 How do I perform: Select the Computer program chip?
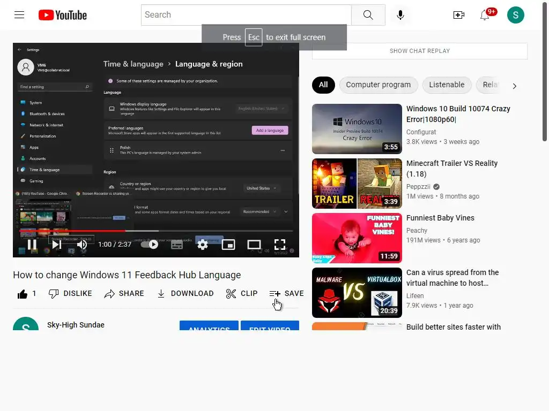tap(379, 85)
